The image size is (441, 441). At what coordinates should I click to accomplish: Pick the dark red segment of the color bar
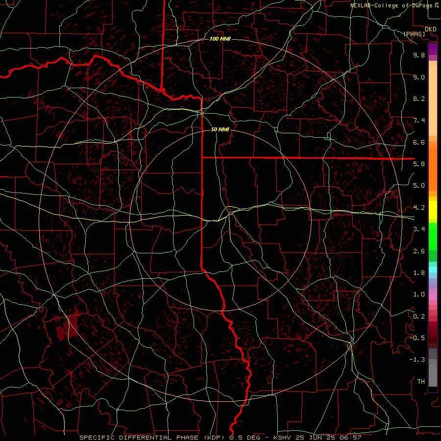coord(433,335)
